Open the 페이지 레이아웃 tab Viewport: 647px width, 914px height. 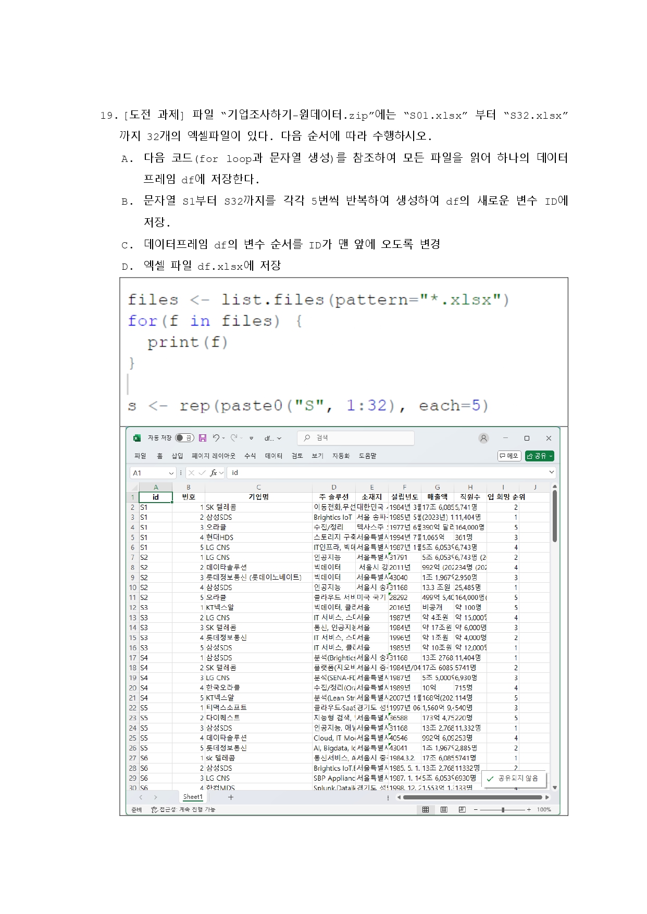click(x=214, y=456)
